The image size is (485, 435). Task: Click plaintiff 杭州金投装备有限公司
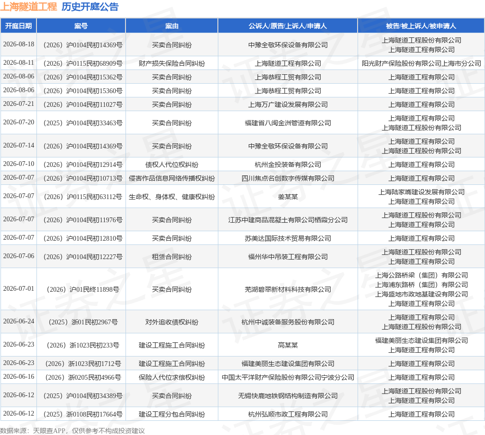pos(287,165)
